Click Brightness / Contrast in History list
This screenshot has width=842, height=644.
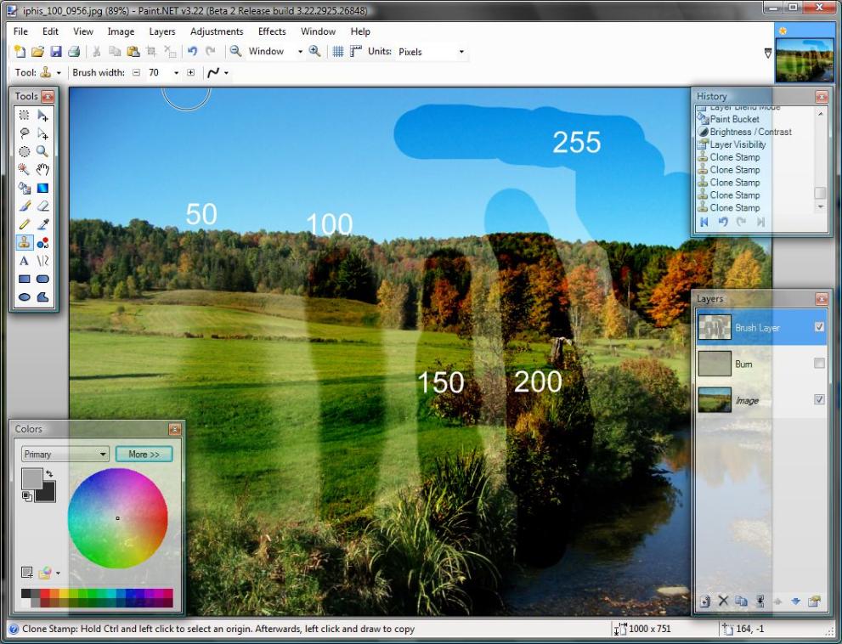click(x=750, y=132)
